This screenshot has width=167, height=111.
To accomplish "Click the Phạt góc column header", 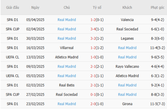I will 157,7.
